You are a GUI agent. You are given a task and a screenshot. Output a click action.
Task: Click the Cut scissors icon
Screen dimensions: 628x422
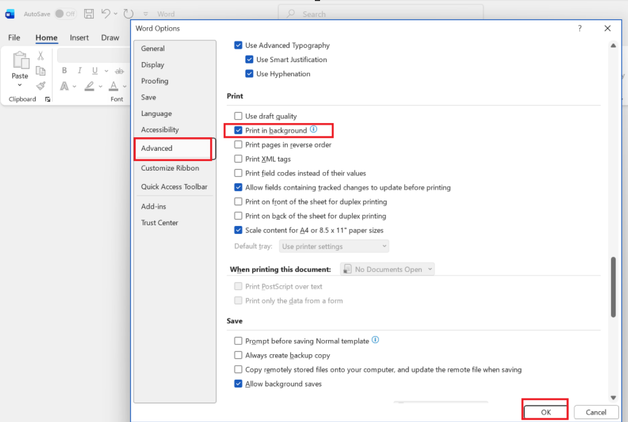41,55
